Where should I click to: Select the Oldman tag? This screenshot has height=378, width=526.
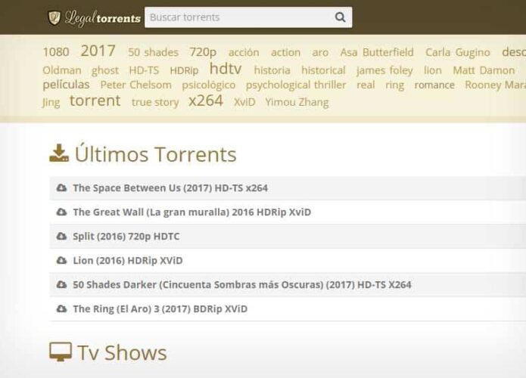click(62, 70)
